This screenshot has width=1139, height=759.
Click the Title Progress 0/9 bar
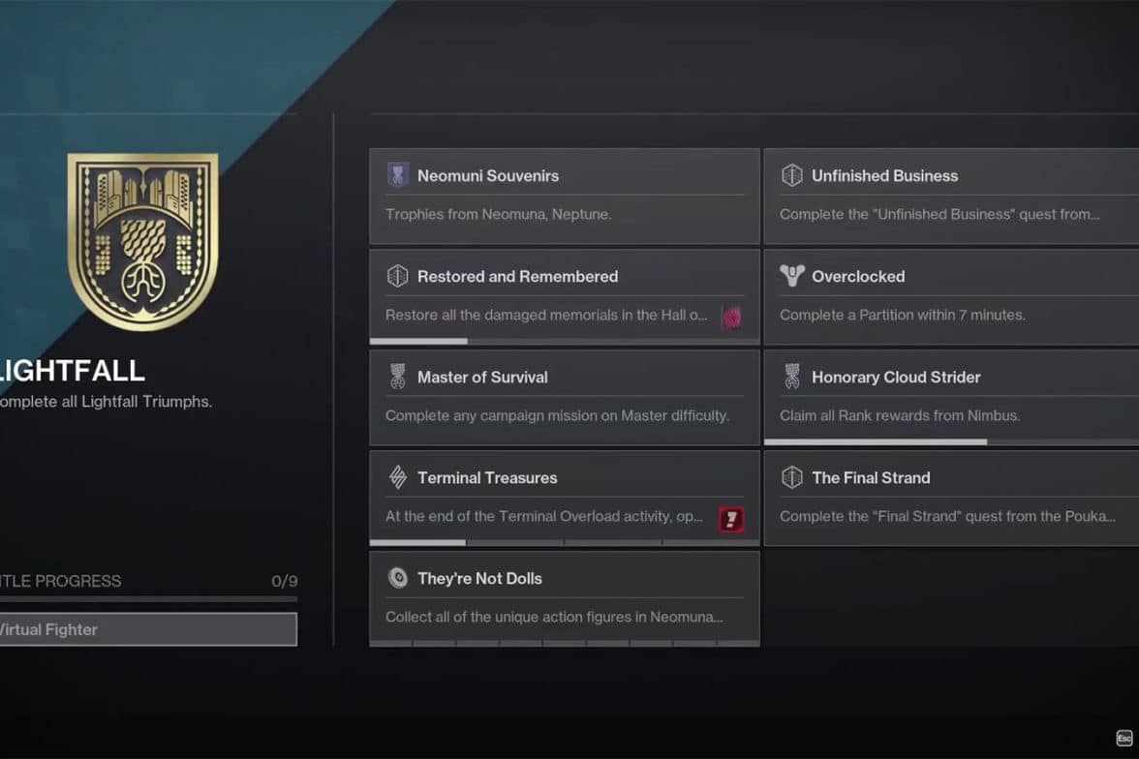click(x=148, y=599)
